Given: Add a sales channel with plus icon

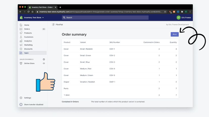Looking at the screenshot, I should tap(44, 59).
